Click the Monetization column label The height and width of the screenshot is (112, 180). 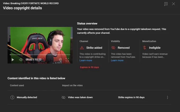[x=149, y=41]
